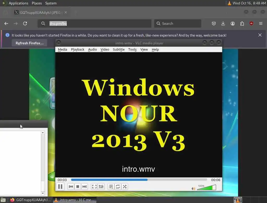This screenshot has height=203, width=267.
Task: Click show desktop icon in taskbar
Action: pyautogui.click(x=3, y=200)
